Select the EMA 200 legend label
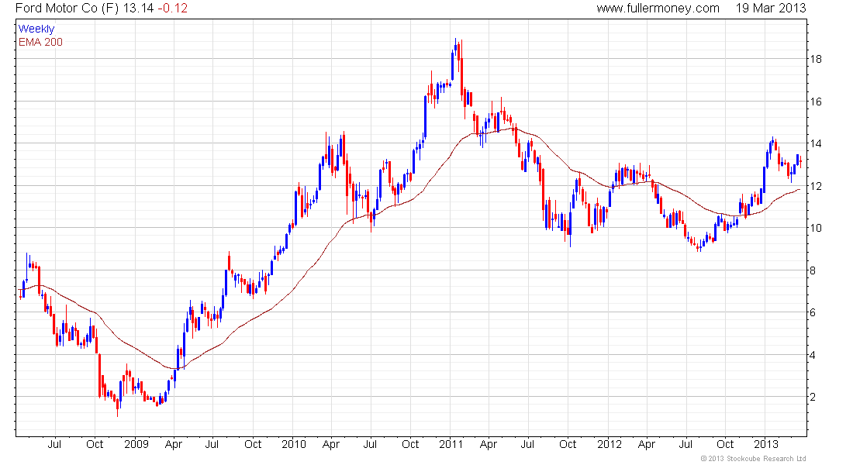The height and width of the screenshot is (465, 853). pos(40,42)
